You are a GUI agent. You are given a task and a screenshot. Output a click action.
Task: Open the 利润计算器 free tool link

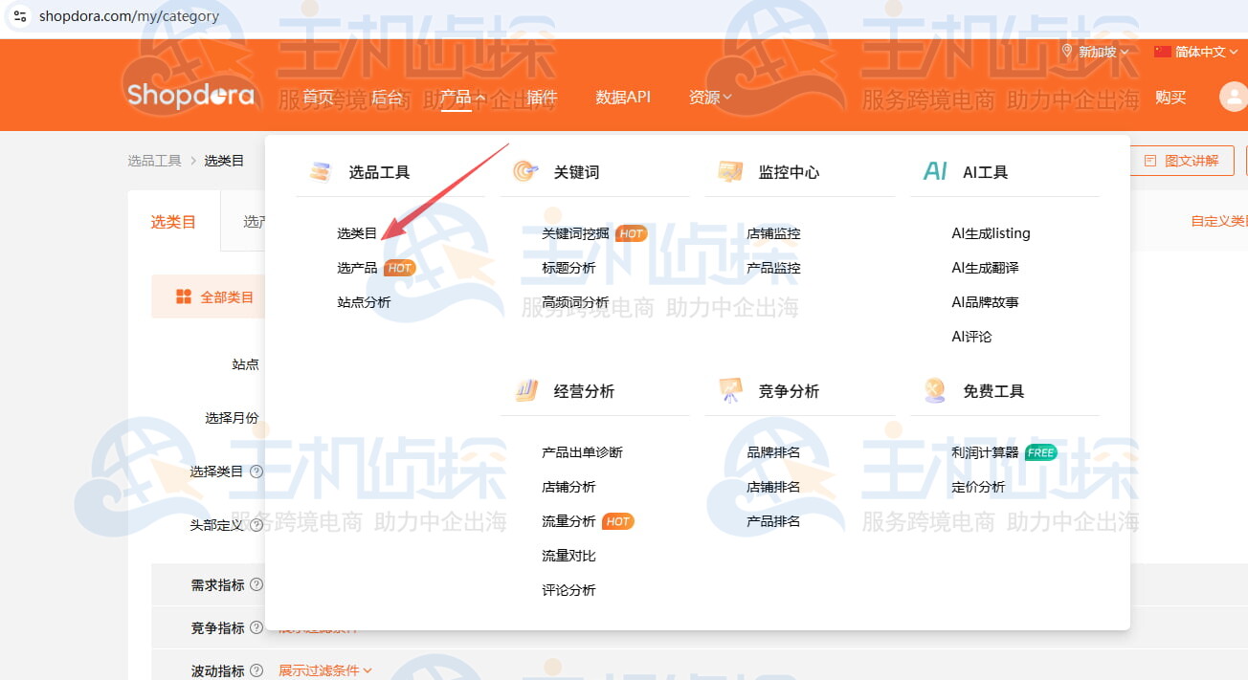coord(985,452)
